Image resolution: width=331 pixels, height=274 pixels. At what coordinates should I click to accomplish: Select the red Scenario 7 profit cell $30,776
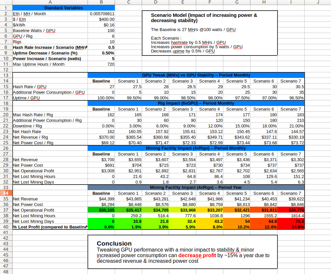coord(291,210)
